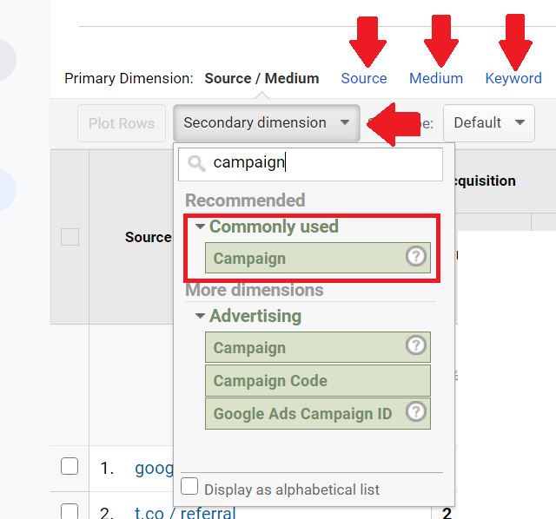
Task: Check the row 2 t.co referral checkbox
Action: pos(69,511)
